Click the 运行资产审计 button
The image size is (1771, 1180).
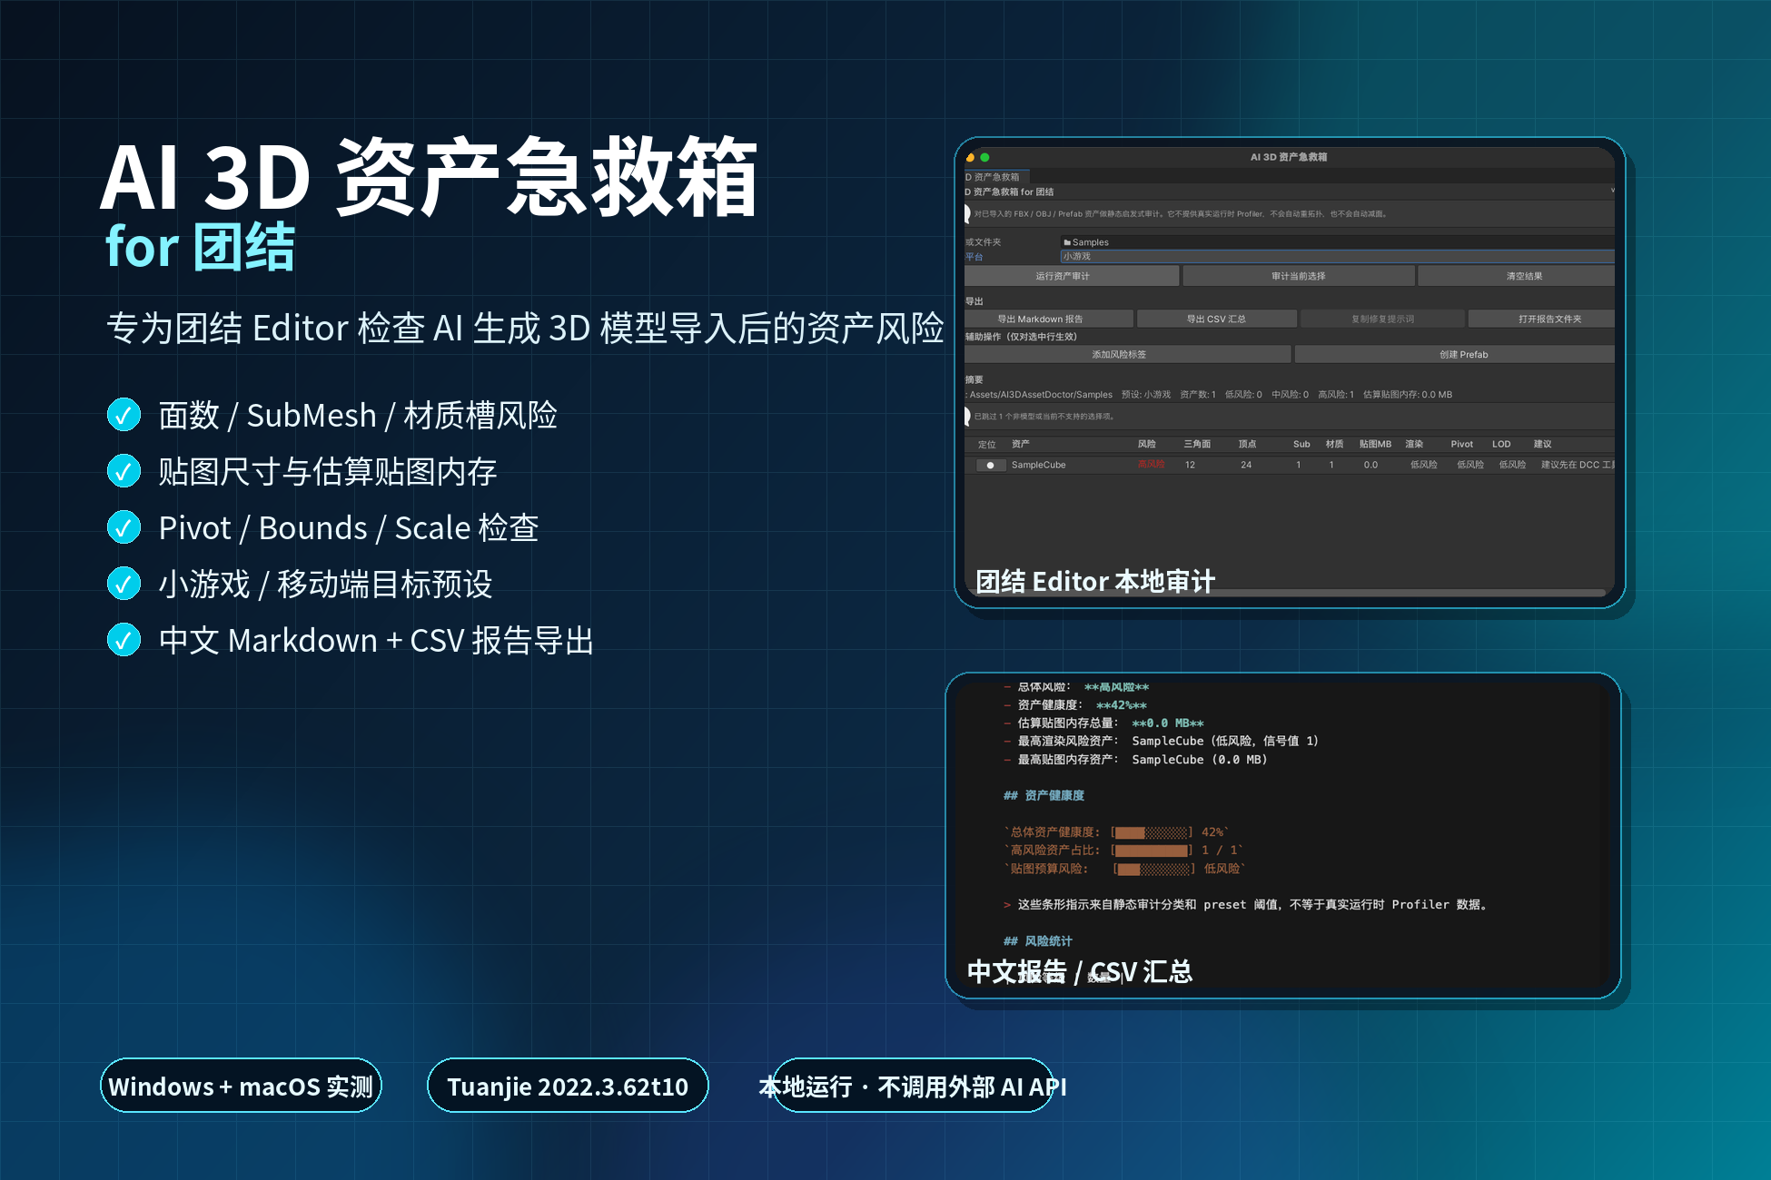1072,276
